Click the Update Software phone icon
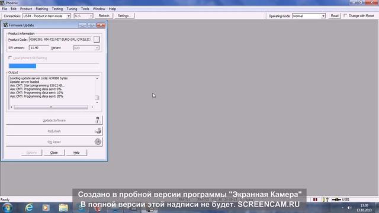Screen dimensions: 379x213 (x=98, y=120)
